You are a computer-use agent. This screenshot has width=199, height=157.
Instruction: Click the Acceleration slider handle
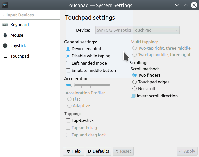pyautogui.click(x=73, y=85)
